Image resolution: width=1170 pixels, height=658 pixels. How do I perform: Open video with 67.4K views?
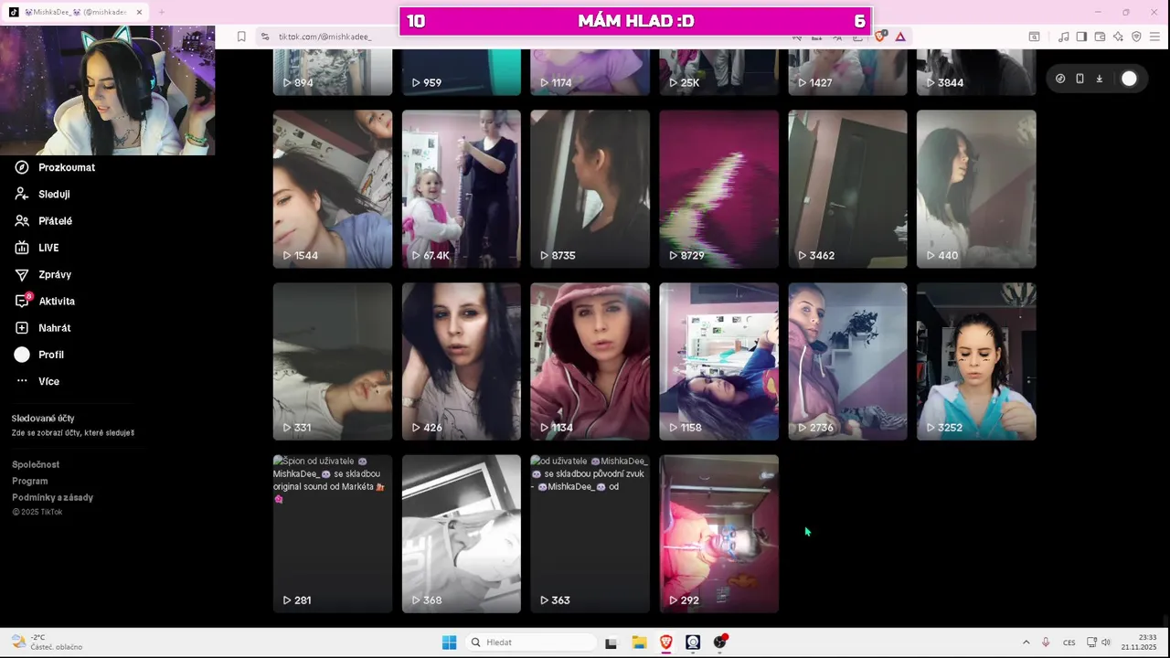462,189
